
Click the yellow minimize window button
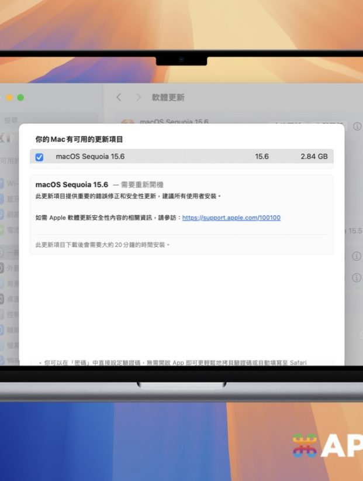click(x=9, y=97)
